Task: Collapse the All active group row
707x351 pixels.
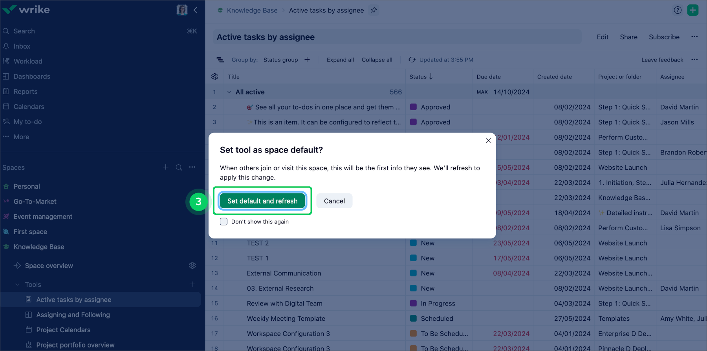Action: 229,92
